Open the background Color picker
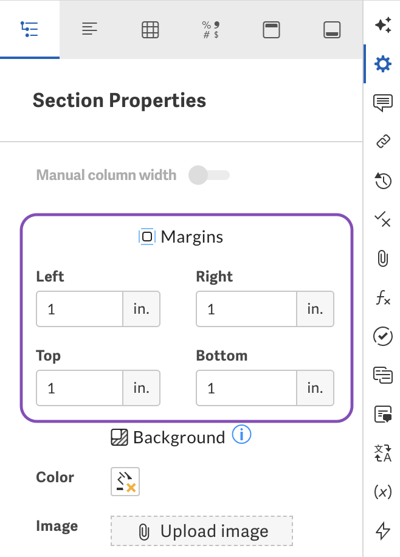 pos(125,481)
